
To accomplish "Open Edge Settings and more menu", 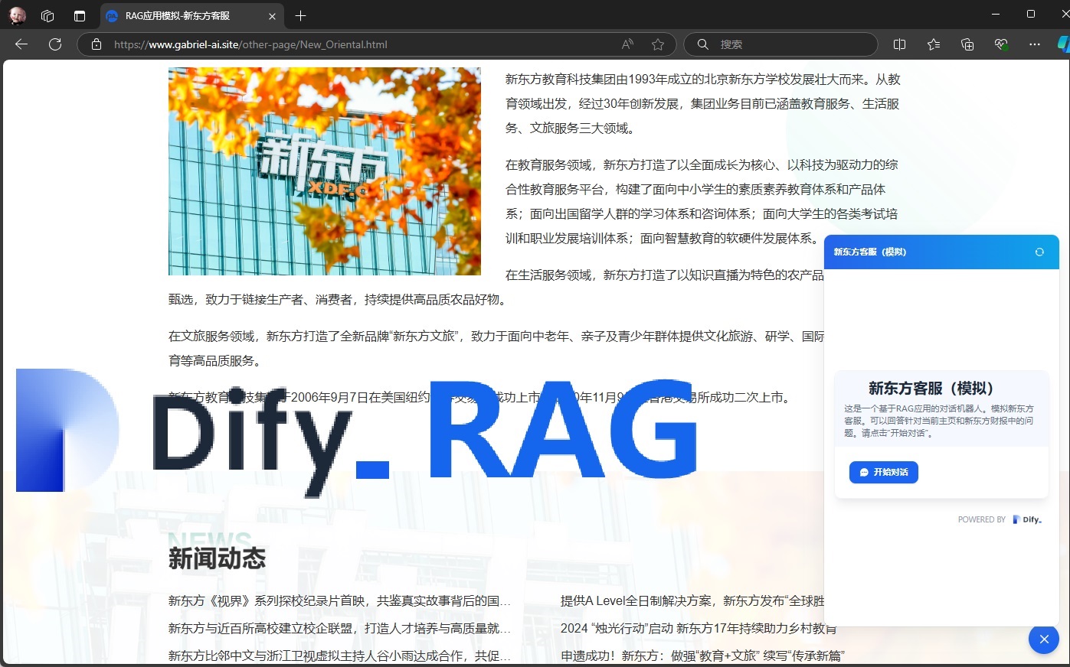I will (1035, 44).
